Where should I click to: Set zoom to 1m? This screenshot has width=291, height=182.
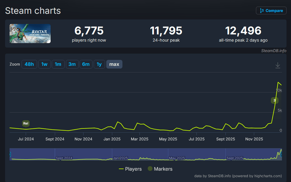[58, 64]
